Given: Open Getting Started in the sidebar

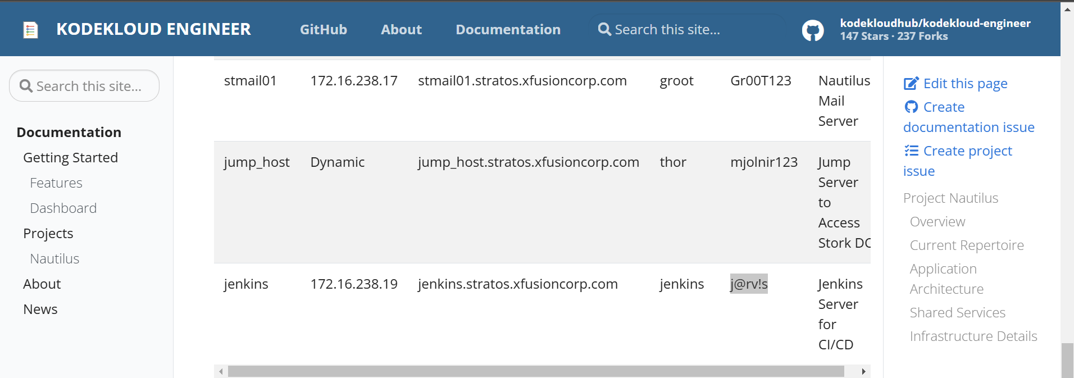Looking at the screenshot, I should point(70,158).
